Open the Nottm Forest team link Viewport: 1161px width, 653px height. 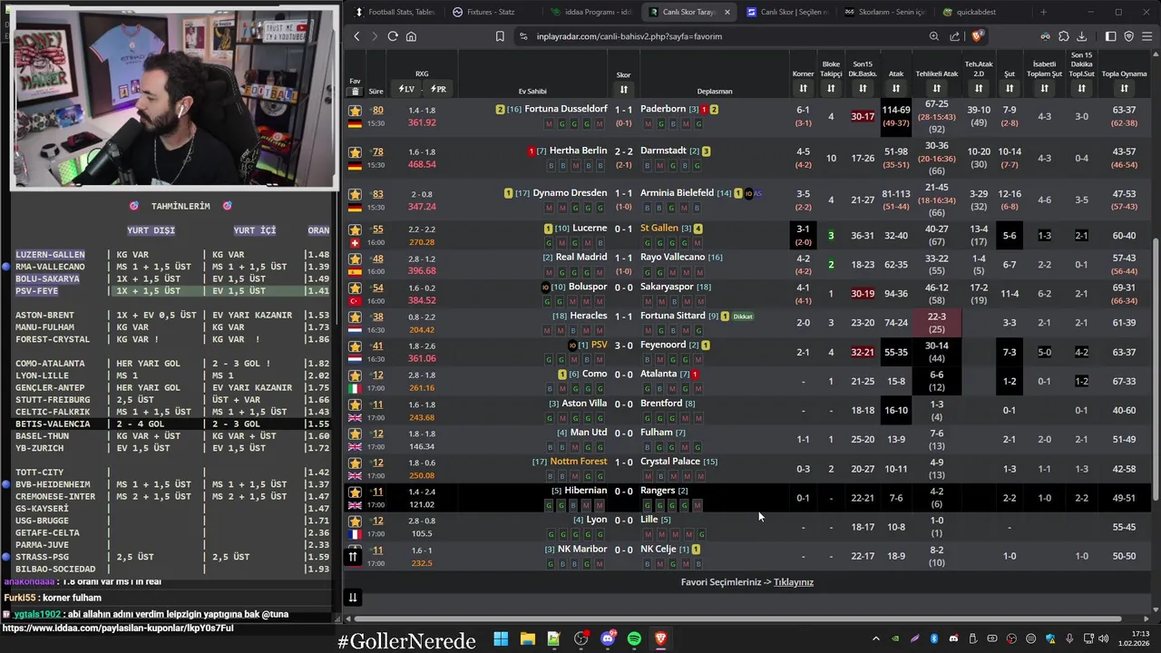pos(579,462)
